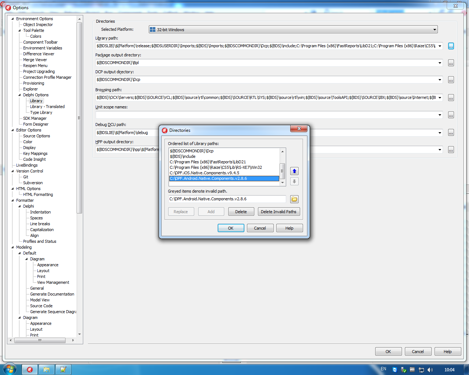Click the grey move-down arrow button
Image resolution: width=469 pixels, height=375 pixels.
tap(294, 181)
